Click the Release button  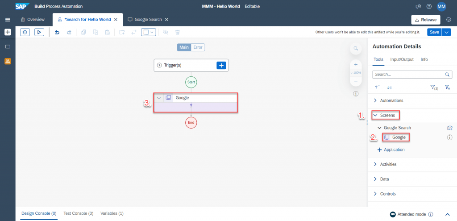pos(426,20)
